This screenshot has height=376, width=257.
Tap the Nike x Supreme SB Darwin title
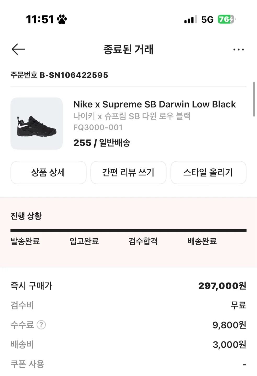[x=155, y=104]
